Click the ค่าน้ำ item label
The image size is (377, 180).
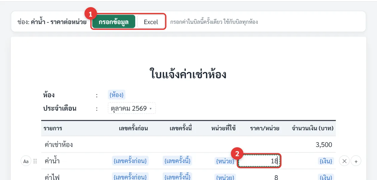coord(52,161)
